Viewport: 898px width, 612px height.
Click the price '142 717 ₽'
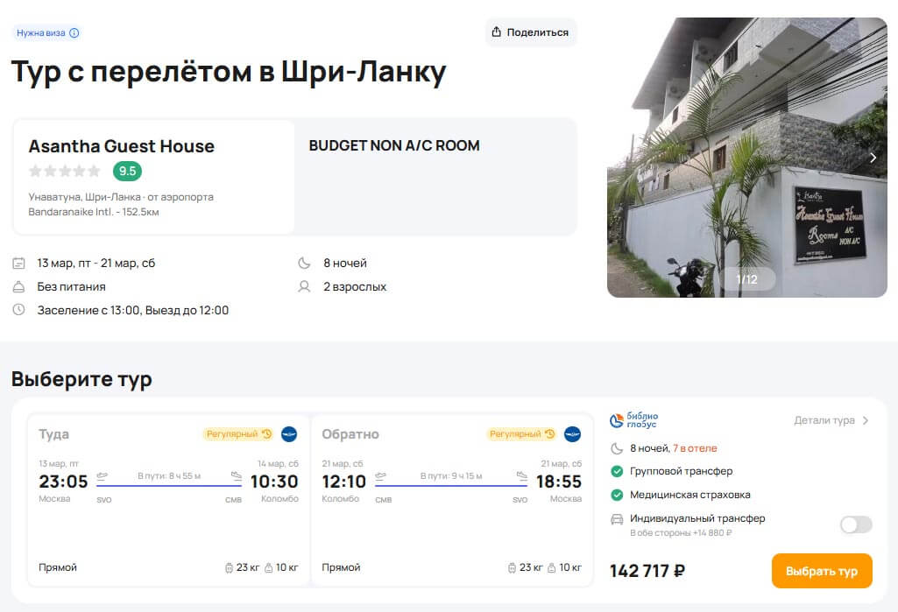[x=647, y=571]
